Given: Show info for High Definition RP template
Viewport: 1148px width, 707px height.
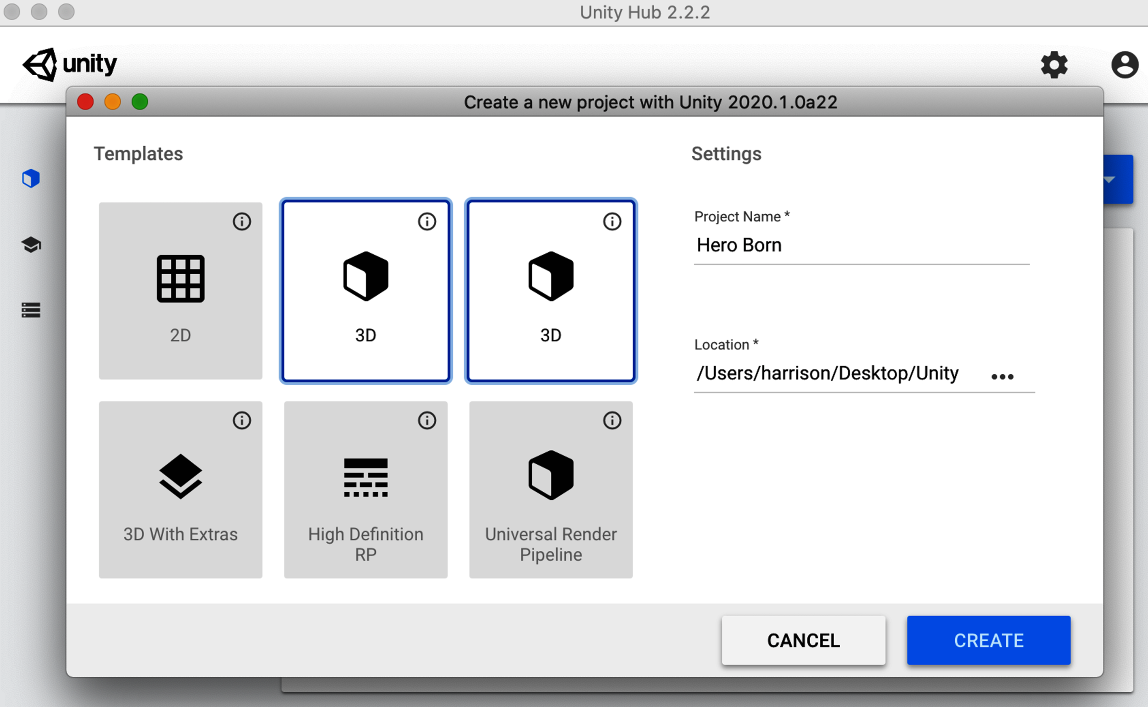Looking at the screenshot, I should tap(427, 420).
